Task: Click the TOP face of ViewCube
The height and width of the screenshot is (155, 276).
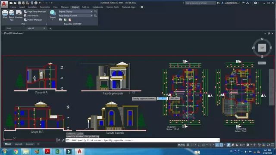Action: [262, 48]
